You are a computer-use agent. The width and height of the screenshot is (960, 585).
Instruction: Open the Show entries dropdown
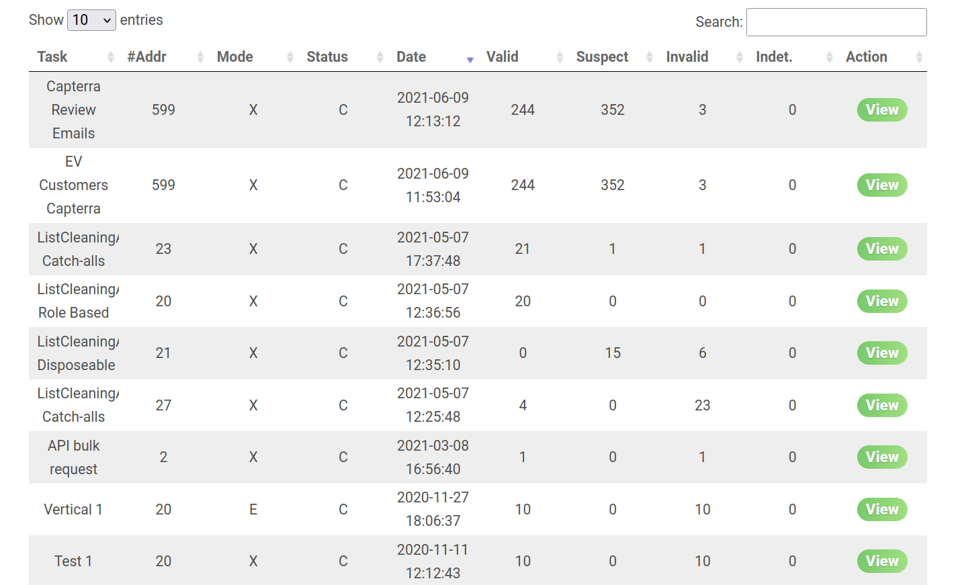pyautogui.click(x=91, y=20)
